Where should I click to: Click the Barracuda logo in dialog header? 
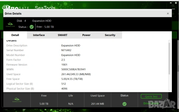point(10,24)
